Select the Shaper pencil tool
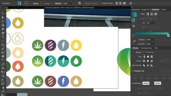 click(3, 53)
